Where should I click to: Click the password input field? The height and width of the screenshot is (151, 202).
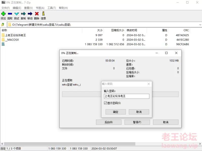point(127,96)
